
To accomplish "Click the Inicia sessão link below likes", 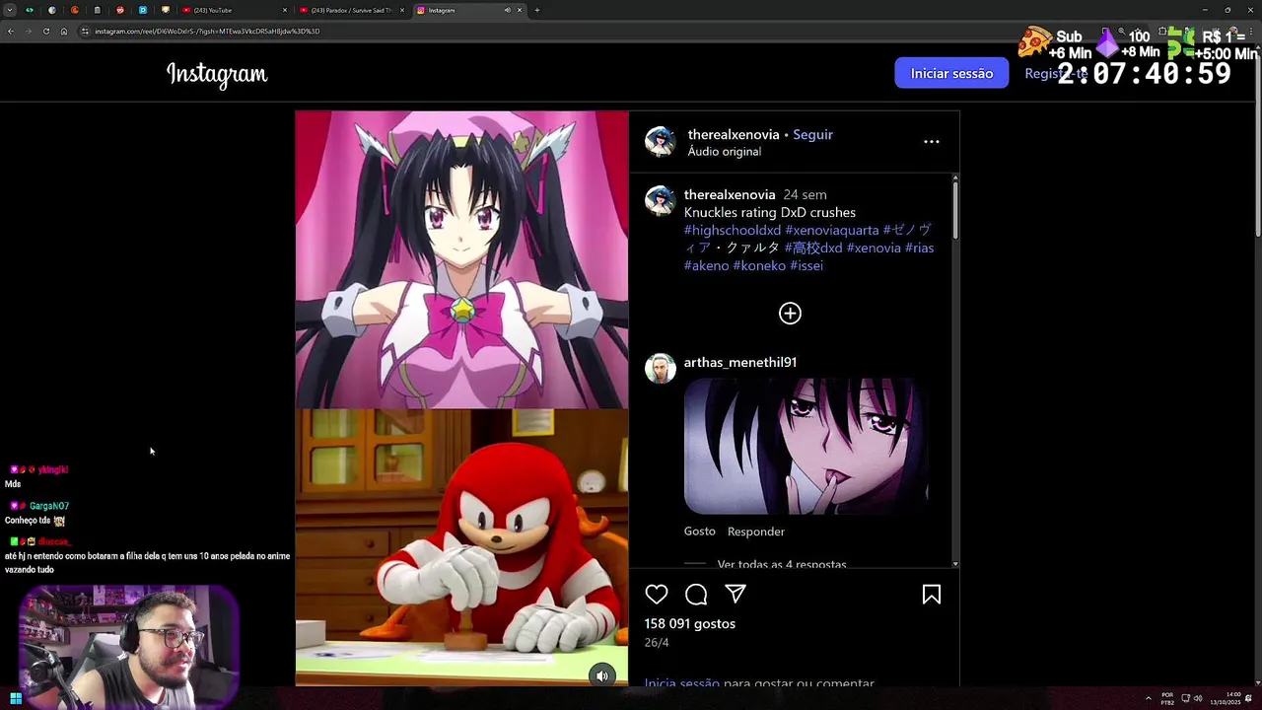I will pos(682,683).
